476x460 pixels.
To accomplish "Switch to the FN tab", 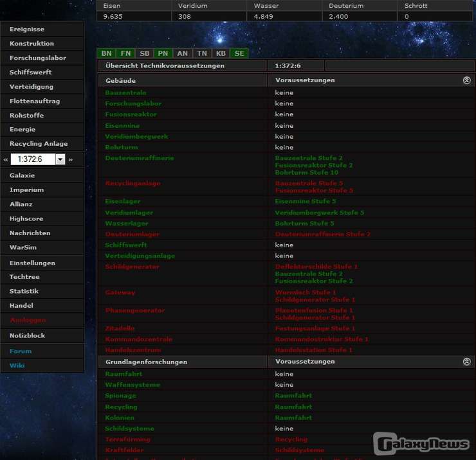I will pyautogui.click(x=125, y=53).
